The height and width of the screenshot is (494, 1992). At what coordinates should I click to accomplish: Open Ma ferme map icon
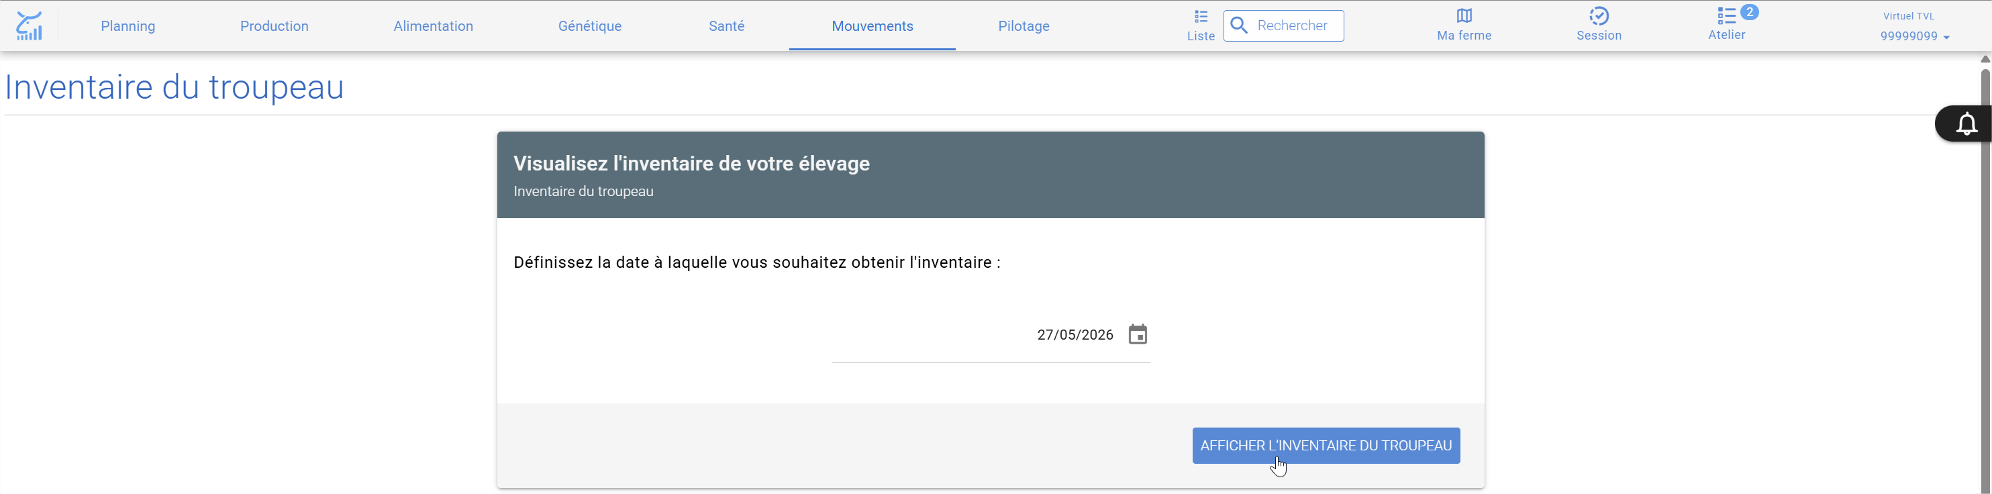coord(1464,15)
